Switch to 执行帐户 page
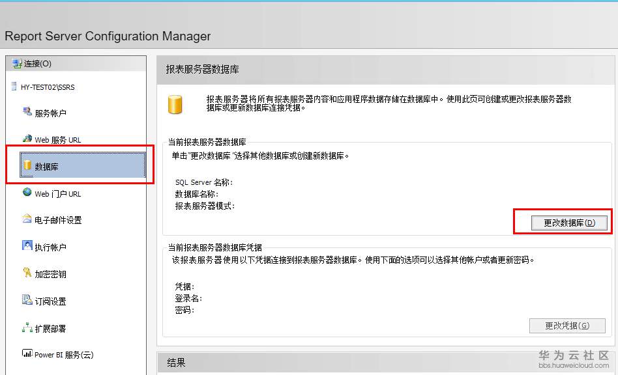The image size is (618, 375). (50, 247)
